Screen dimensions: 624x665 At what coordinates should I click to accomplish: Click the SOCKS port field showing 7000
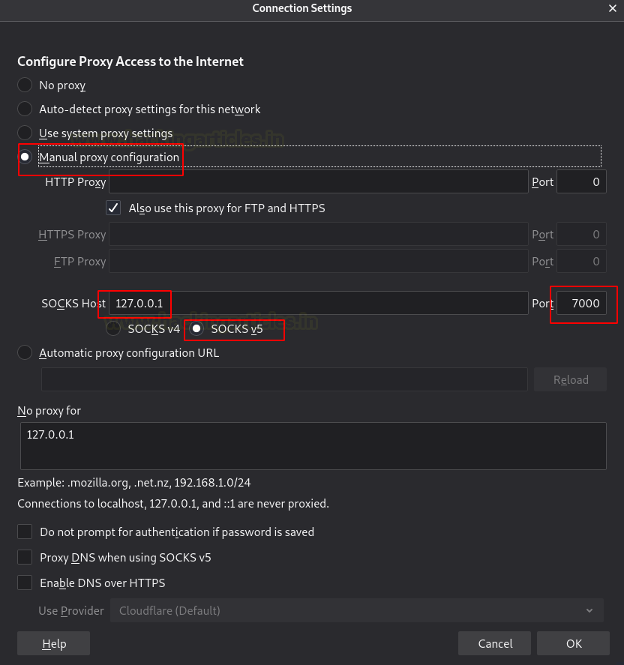581,303
